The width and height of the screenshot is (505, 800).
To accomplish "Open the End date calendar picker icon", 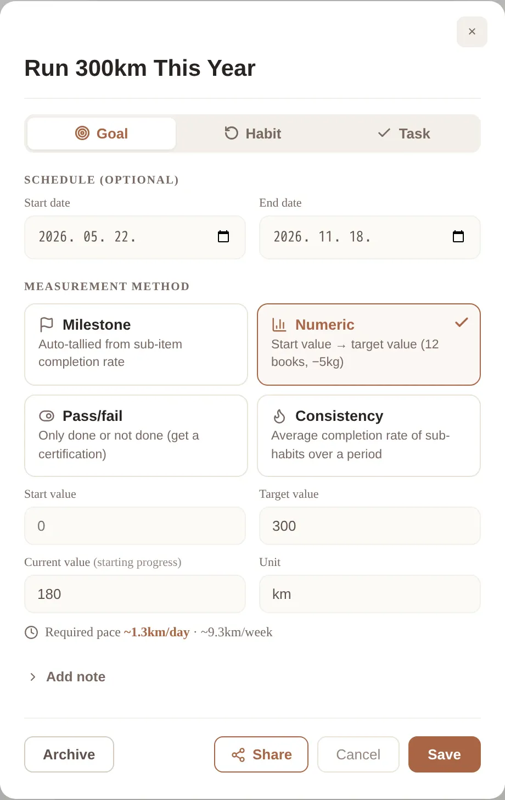I will [458, 237].
